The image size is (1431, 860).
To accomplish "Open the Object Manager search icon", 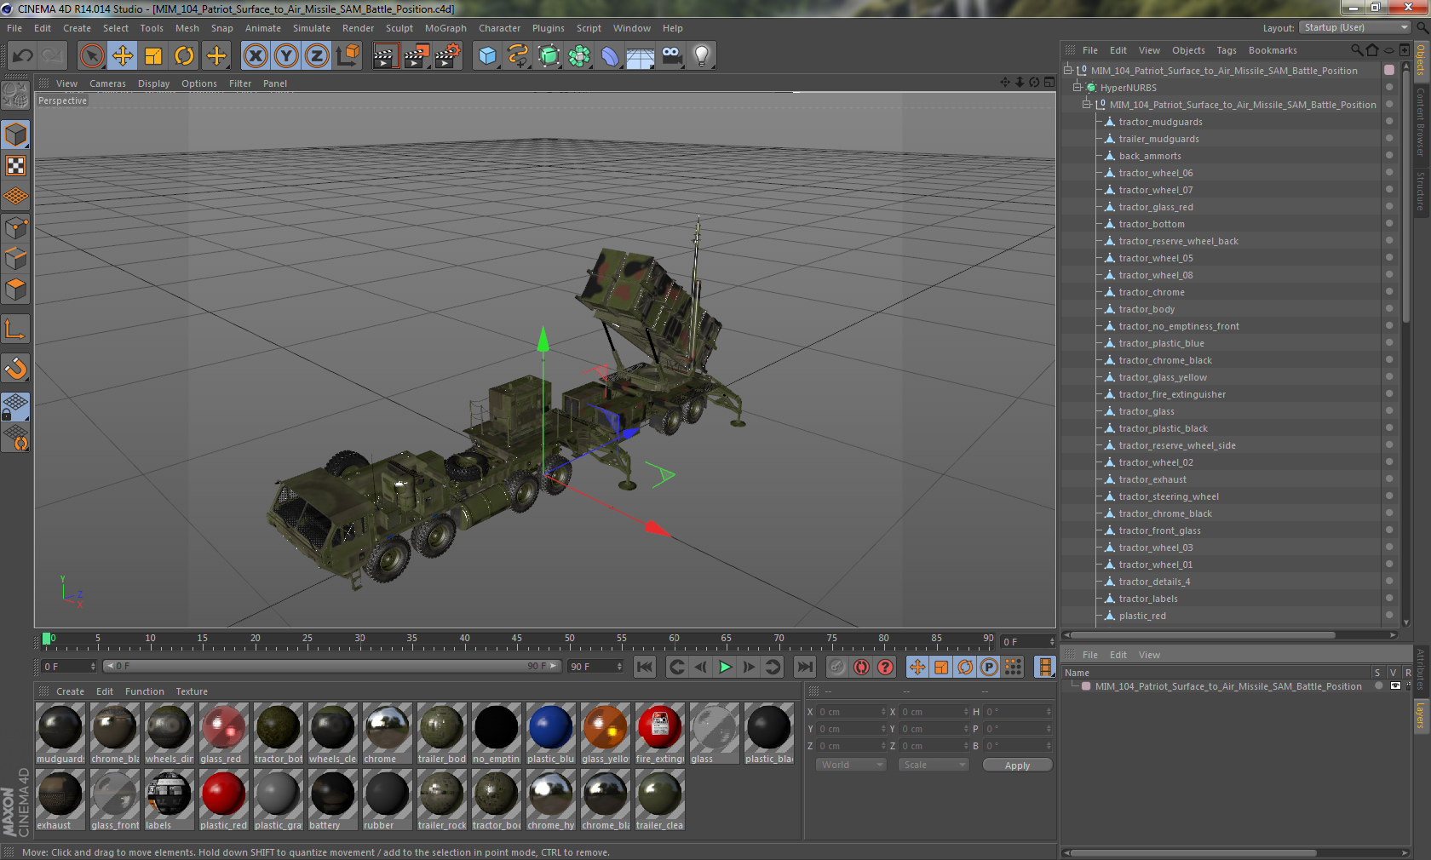I will point(1357,50).
